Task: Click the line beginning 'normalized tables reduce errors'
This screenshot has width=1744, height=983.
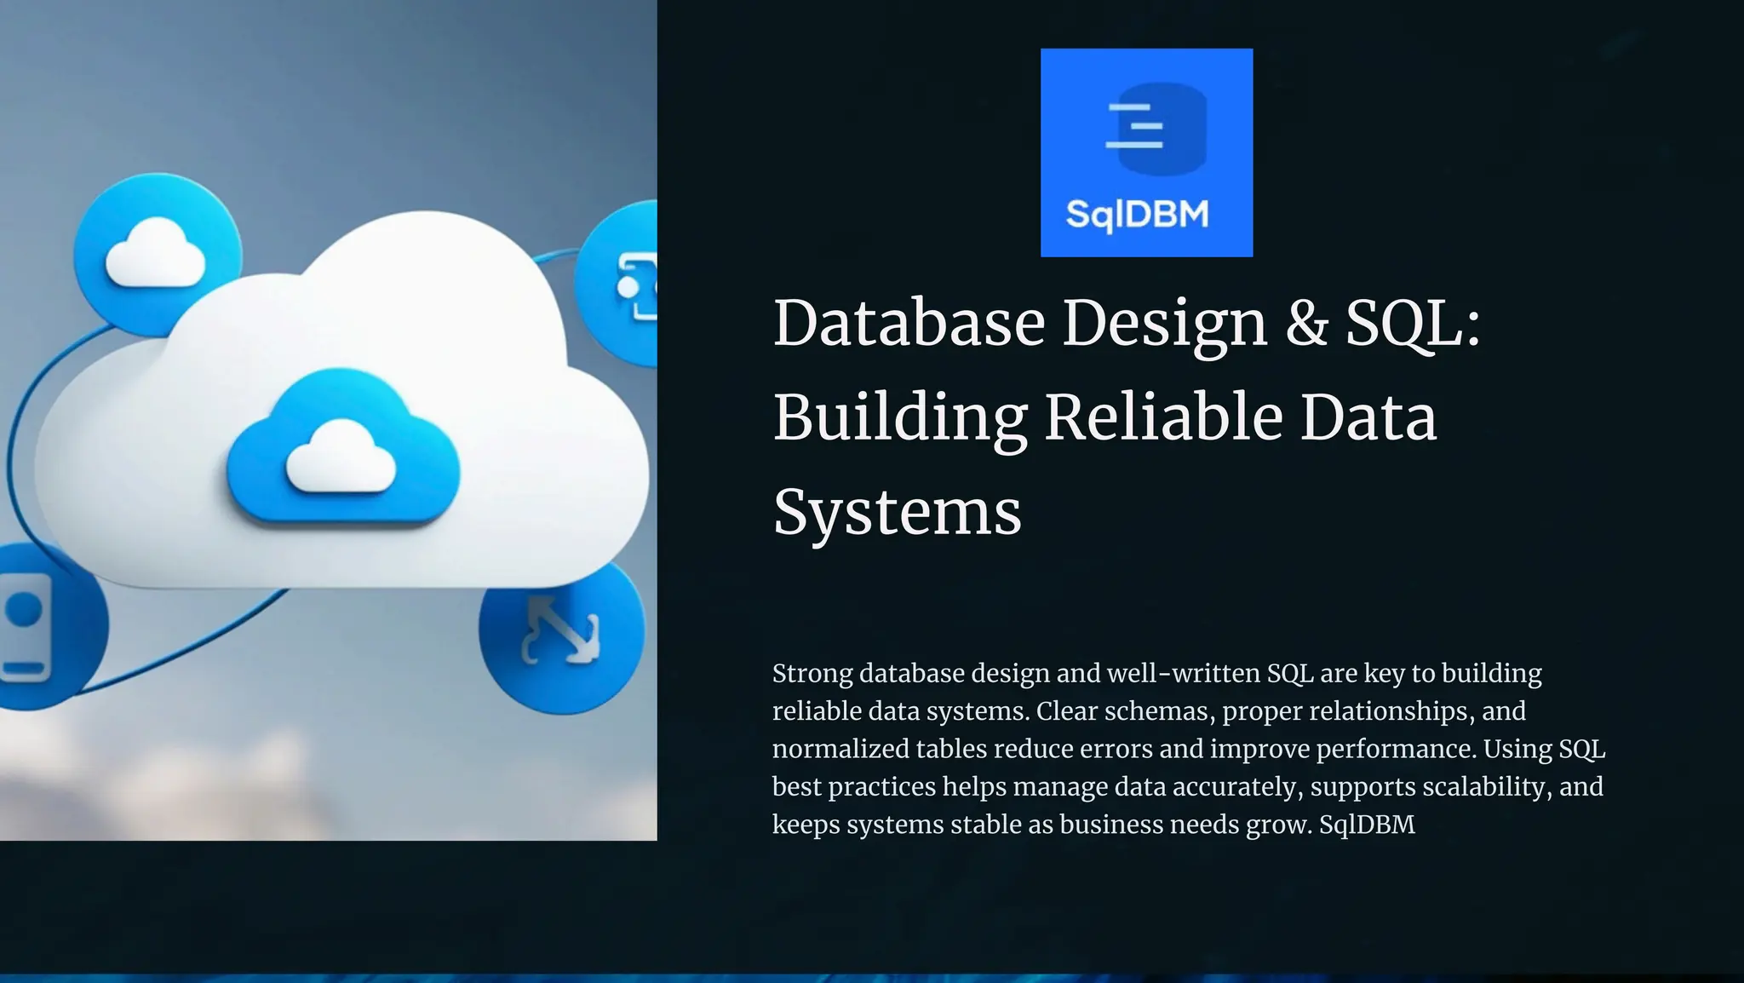Action: [1188, 749]
